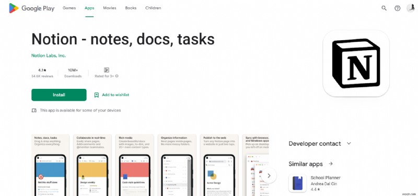Click the 54.6K reviews text
Screen dimensions: 418x196
point(42,76)
